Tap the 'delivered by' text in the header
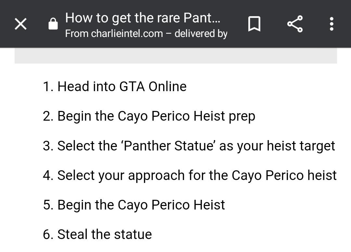351x252 pixels. pos(201,34)
